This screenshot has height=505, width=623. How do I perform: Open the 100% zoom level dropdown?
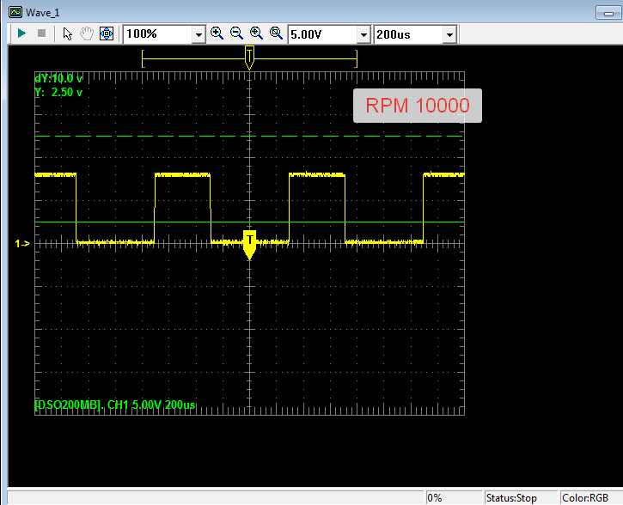tap(199, 35)
